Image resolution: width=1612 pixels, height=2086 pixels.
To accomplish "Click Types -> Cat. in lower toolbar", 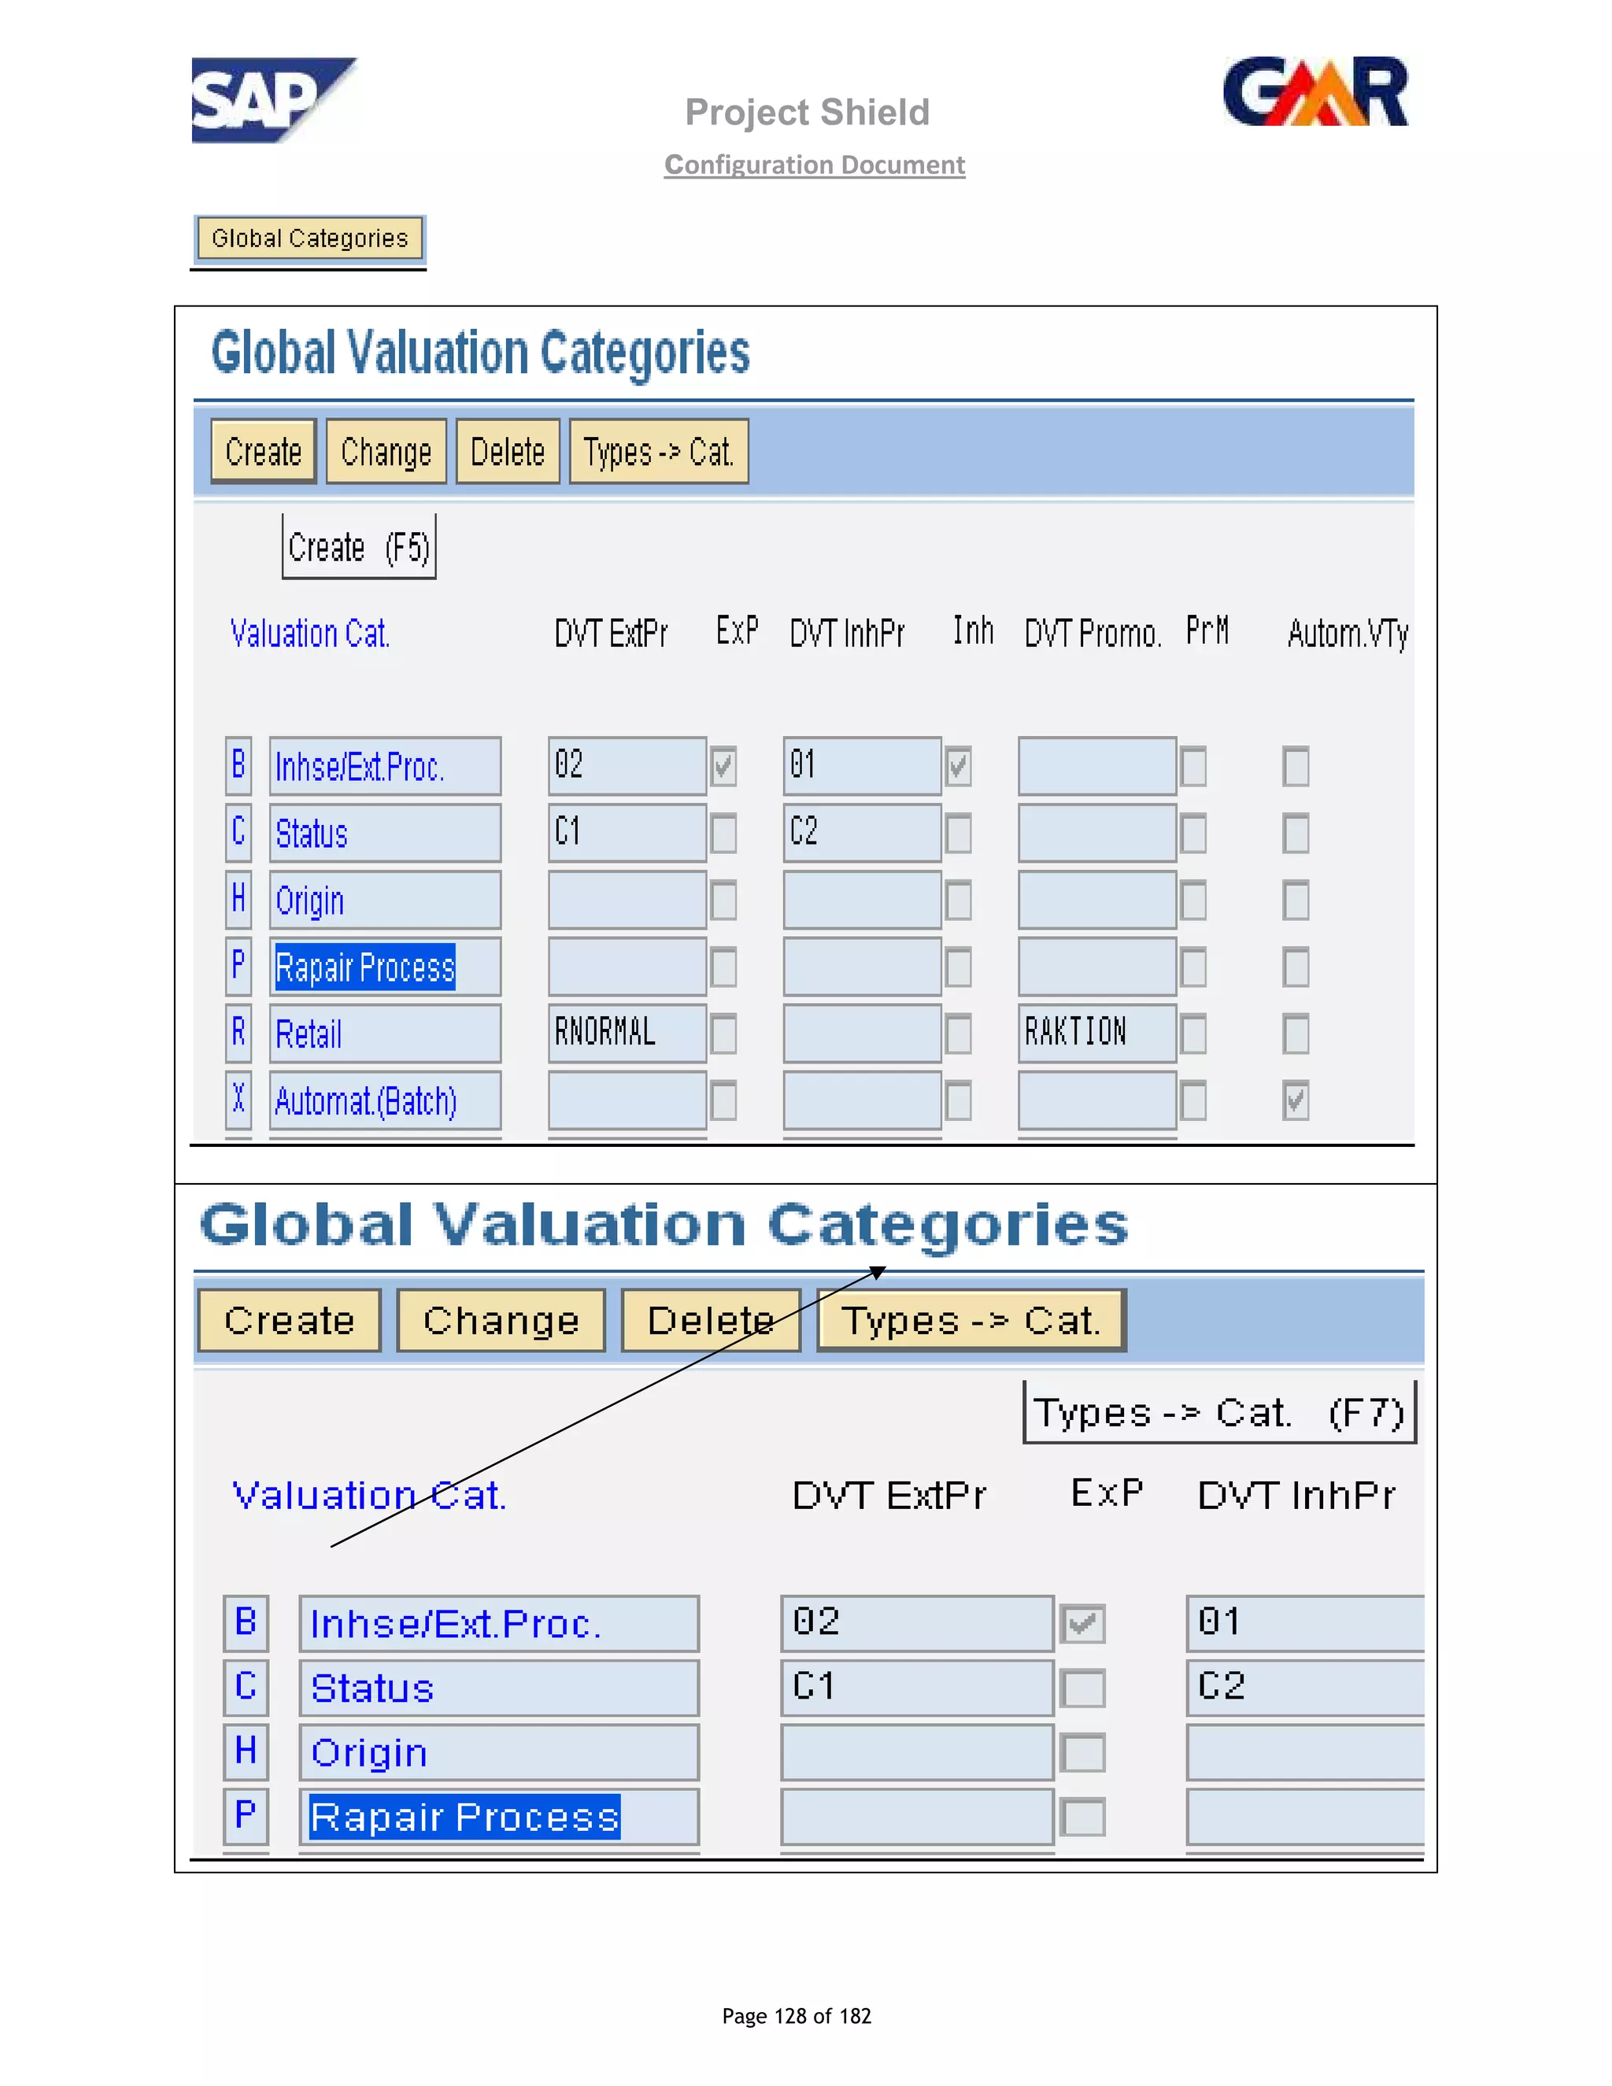I will point(971,1321).
